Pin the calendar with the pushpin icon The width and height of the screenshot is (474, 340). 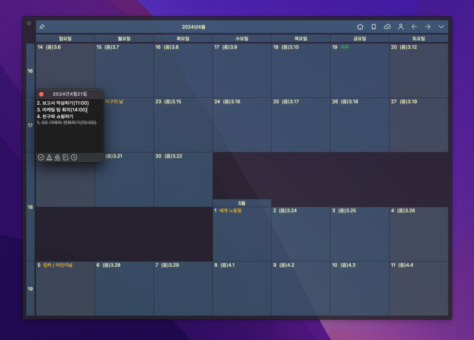[42, 26]
